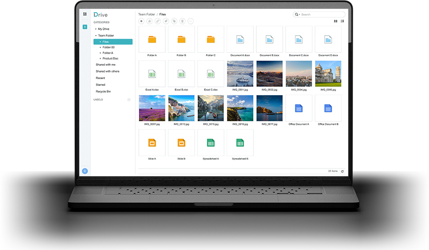Expand the My Drive tree arrow
The image size is (429, 250).
click(96, 29)
